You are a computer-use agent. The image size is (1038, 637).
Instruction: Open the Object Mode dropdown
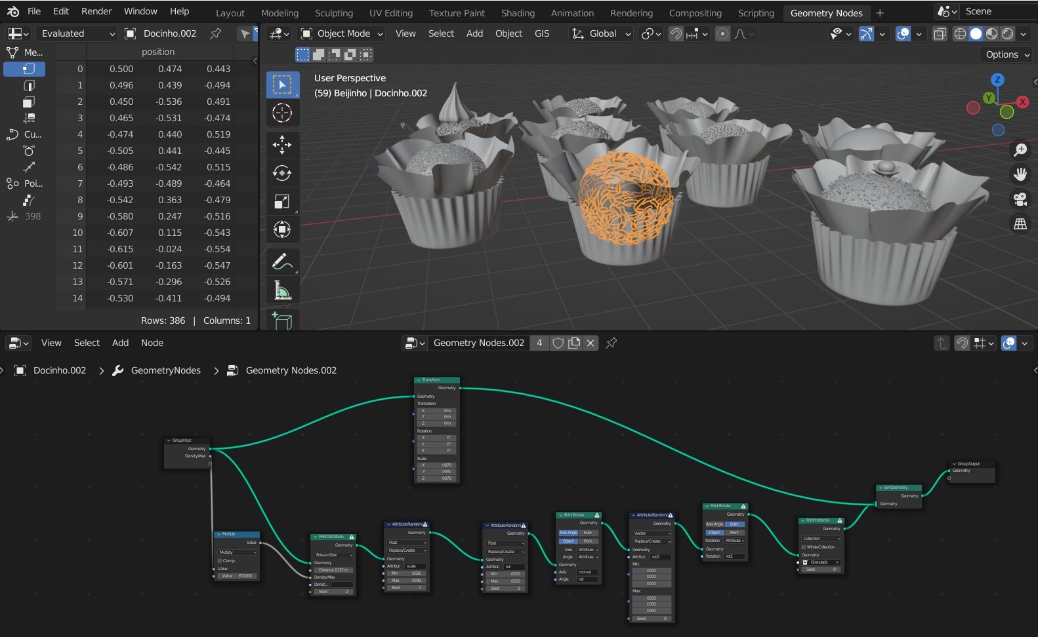pyautogui.click(x=341, y=33)
